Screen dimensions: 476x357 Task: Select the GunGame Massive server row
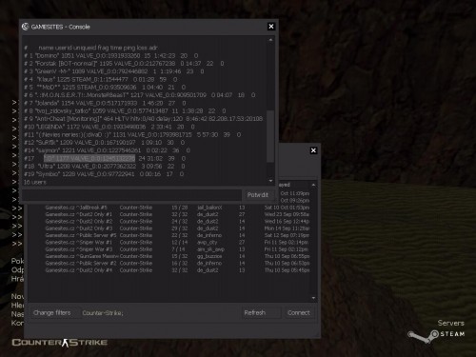click(177, 256)
